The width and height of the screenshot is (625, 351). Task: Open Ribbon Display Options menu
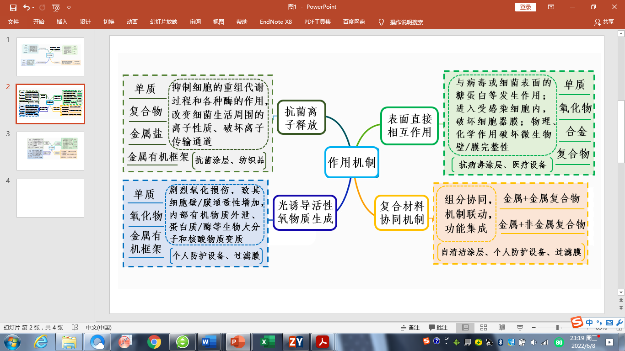pos(551,7)
